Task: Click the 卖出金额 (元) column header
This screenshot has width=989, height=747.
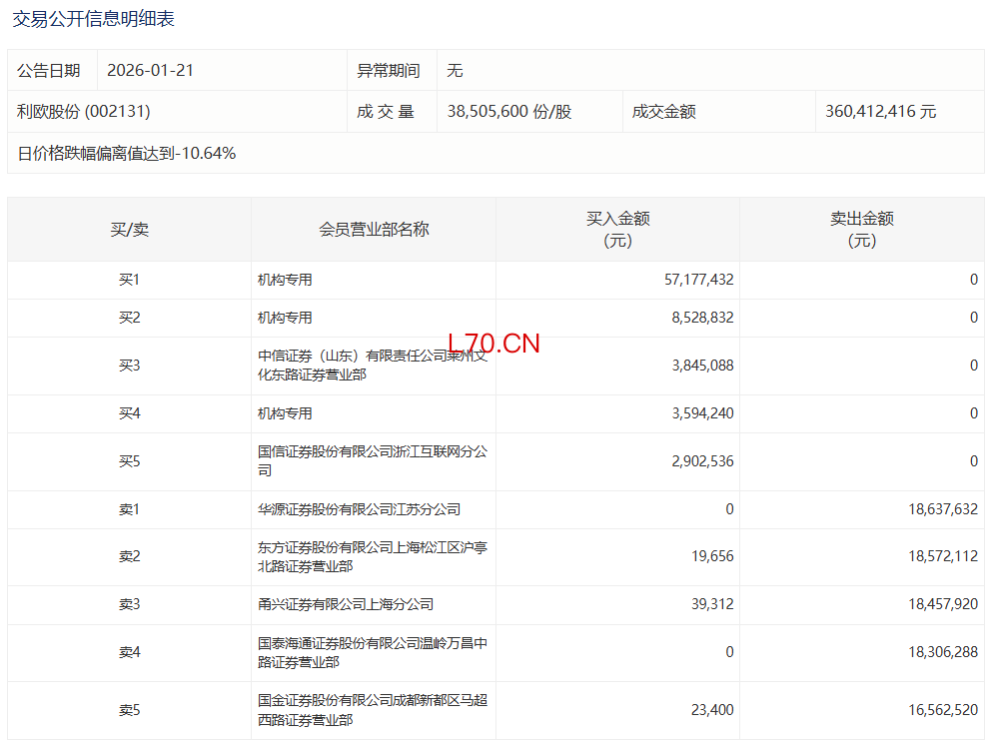Action: (x=861, y=230)
